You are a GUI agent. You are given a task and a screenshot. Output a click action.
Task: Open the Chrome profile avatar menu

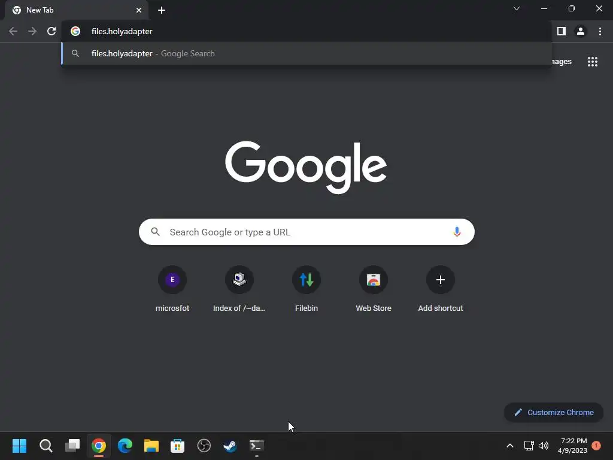tap(581, 31)
